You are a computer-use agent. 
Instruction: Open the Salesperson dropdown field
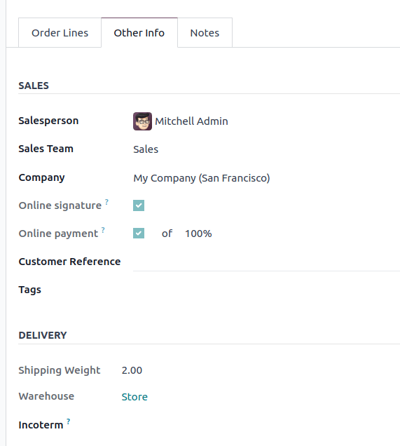[266, 121]
